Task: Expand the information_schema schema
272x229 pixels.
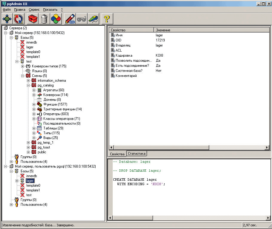Action: [28, 81]
